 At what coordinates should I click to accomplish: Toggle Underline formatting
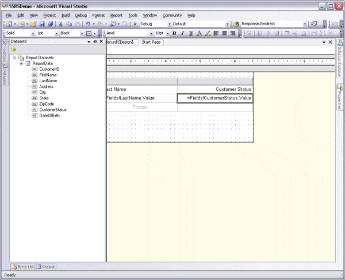191,33
